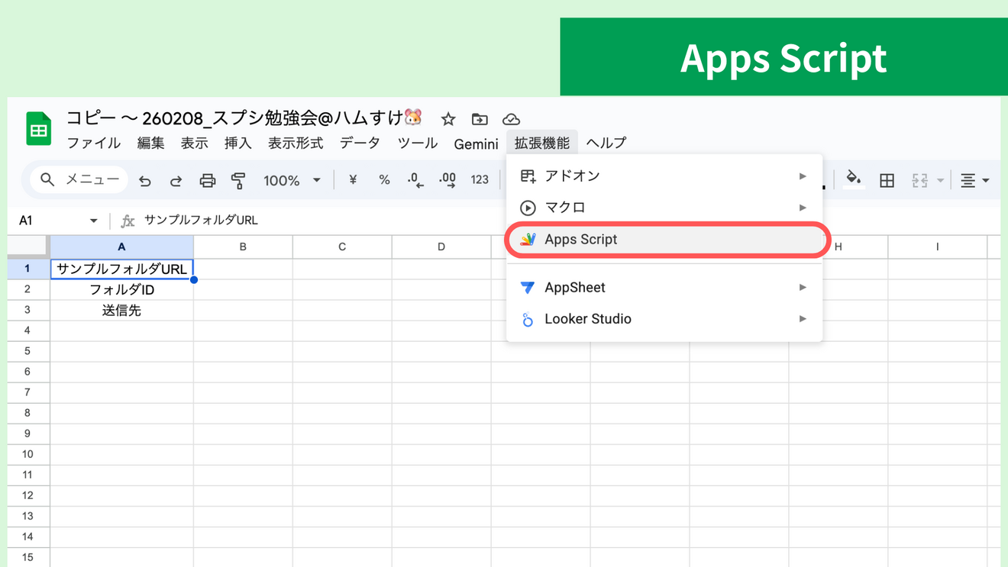
Task: Click the merge cells icon
Action: [x=919, y=181]
